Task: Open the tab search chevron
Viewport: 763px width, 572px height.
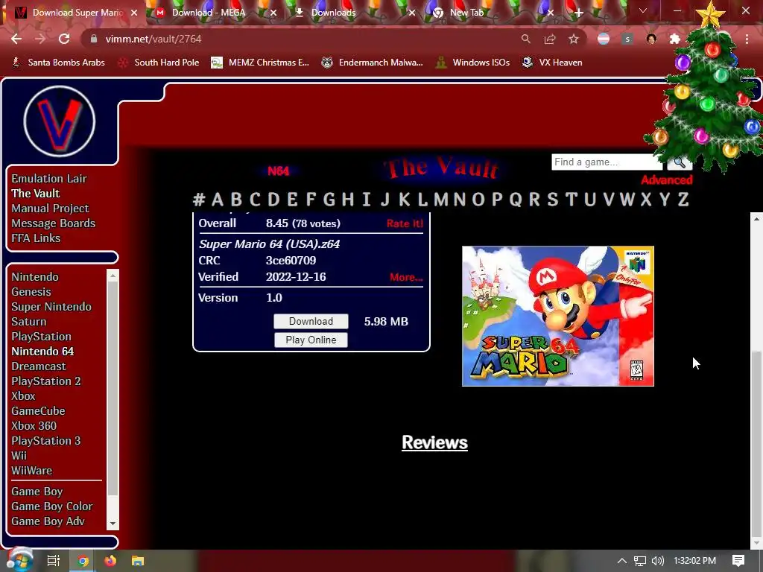Action: (643, 10)
